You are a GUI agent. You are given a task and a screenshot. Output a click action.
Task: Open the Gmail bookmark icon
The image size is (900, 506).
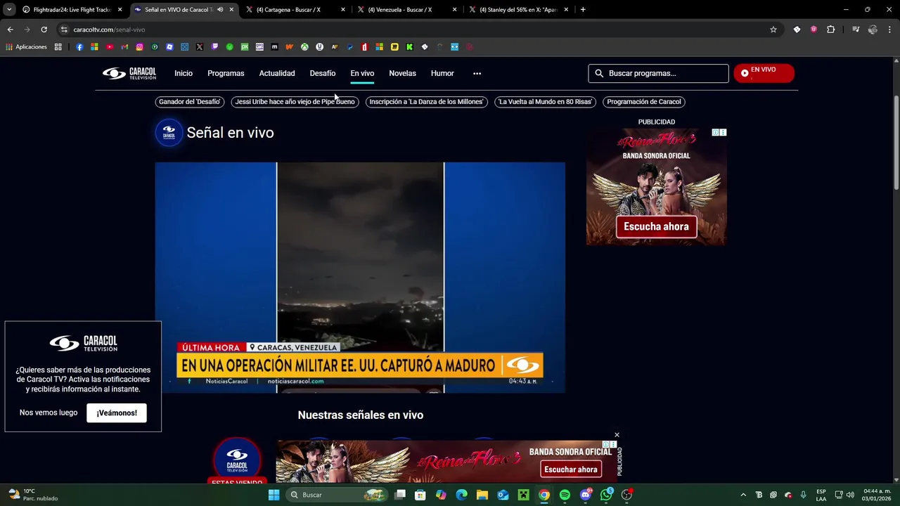tap(124, 47)
